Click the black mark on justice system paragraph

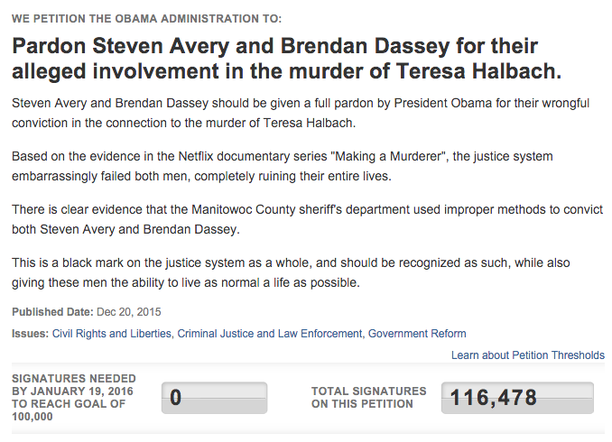[x=291, y=272]
